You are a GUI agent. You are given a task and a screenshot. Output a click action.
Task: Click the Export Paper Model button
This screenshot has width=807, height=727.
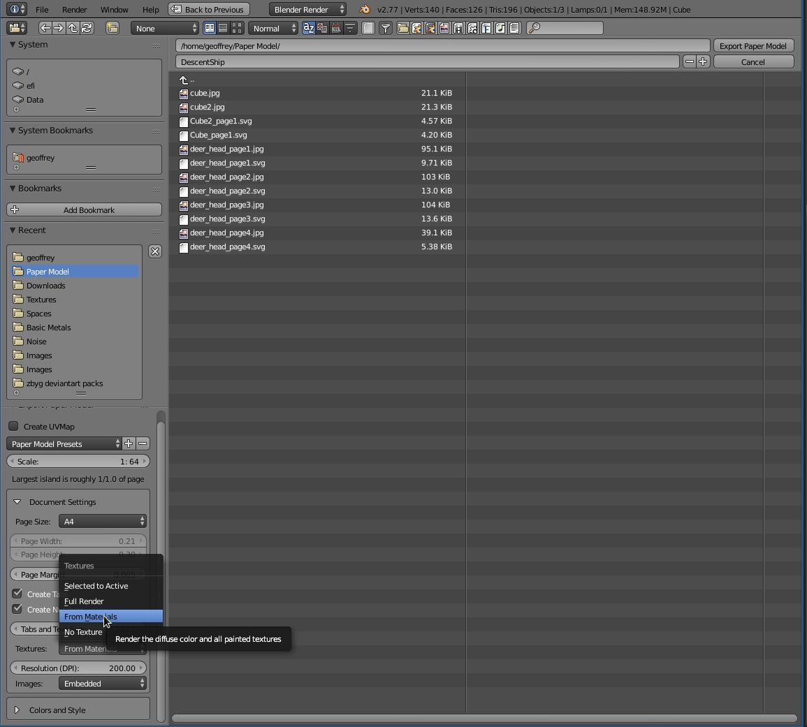(x=754, y=45)
